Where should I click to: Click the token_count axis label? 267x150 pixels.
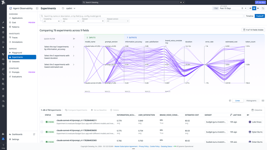point(250,42)
